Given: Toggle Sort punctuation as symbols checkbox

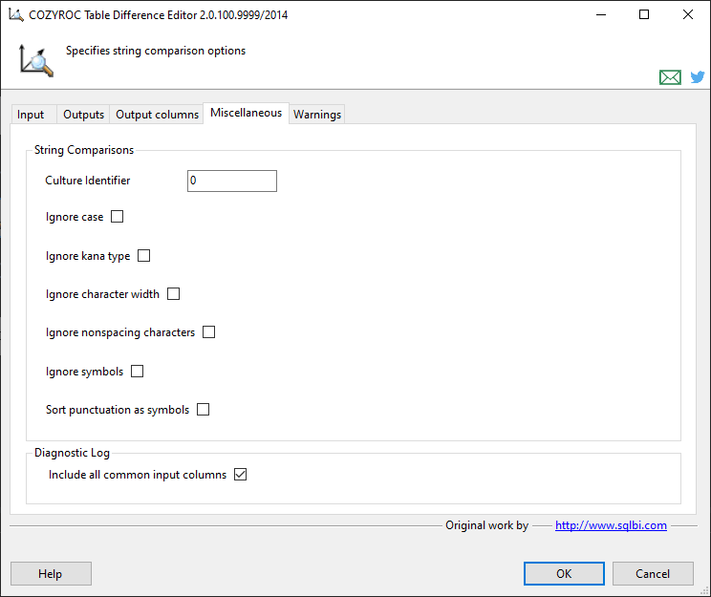Looking at the screenshot, I should [x=204, y=410].
